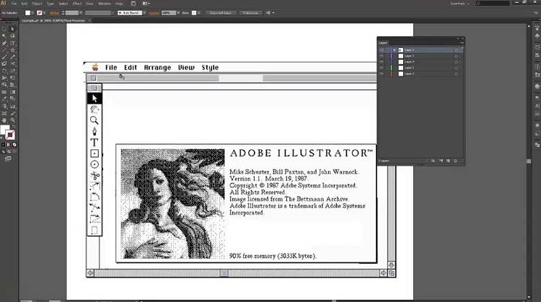Open the Opacity value dropdown

(178, 13)
